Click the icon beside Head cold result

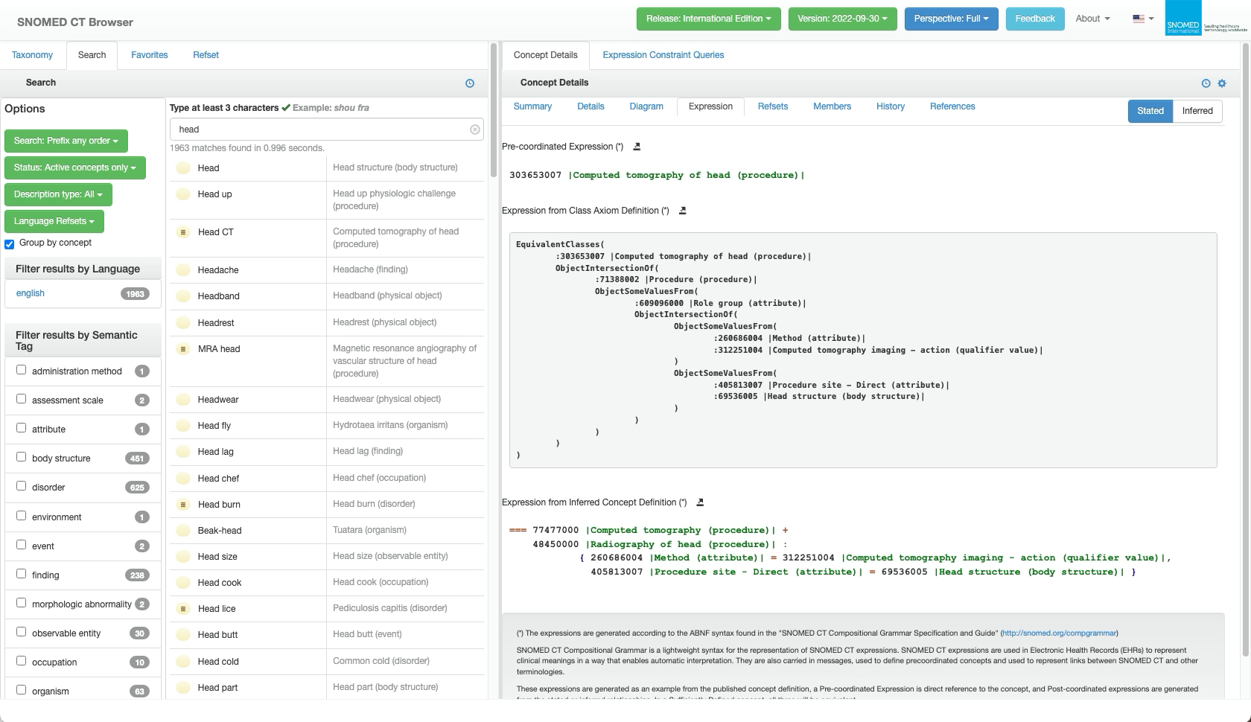click(182, 662)
